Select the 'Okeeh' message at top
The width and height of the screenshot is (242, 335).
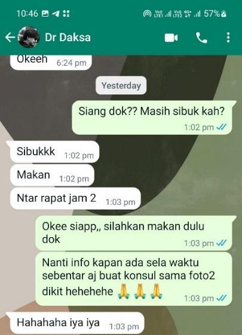pyautogui.click(x=51, y=62)
